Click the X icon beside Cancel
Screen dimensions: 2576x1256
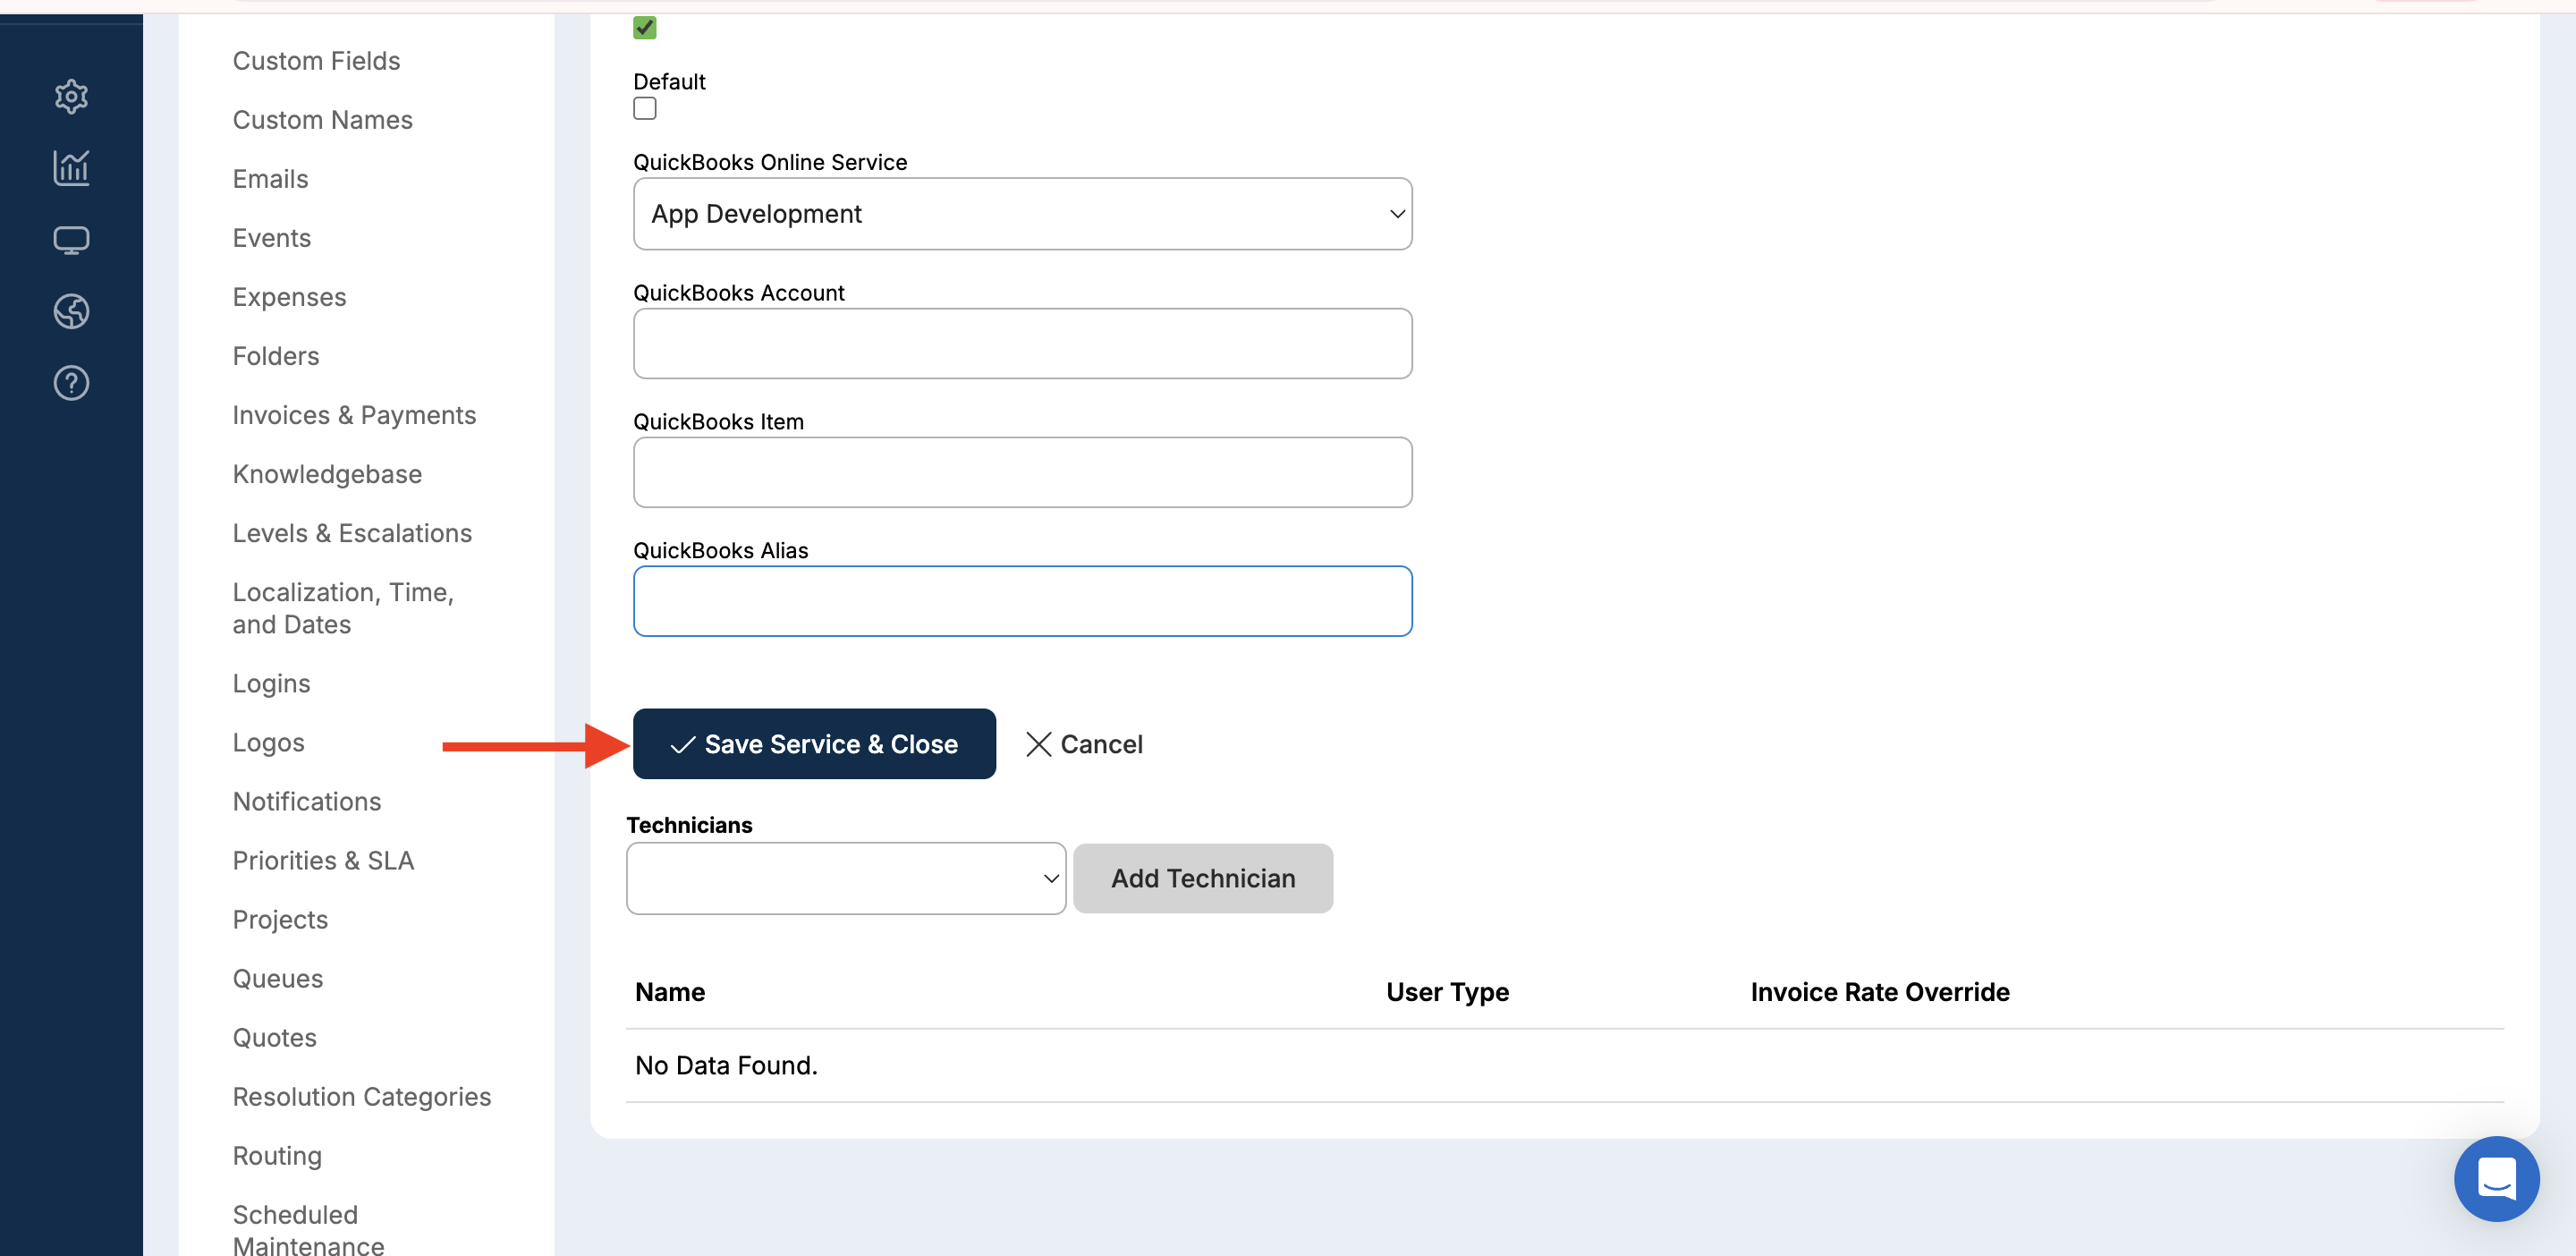point(1038,744)
